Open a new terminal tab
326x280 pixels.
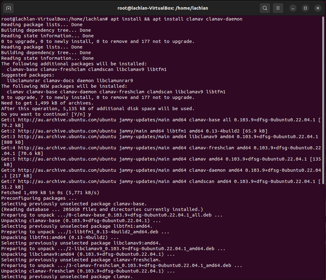[8, 8]
